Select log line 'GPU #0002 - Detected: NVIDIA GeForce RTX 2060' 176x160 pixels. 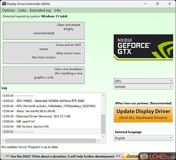coord(51,101)
